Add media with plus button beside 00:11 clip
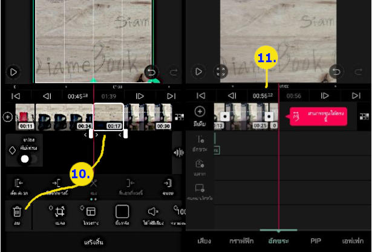This screenshot has width=372, height=252. tap(8, 117)
